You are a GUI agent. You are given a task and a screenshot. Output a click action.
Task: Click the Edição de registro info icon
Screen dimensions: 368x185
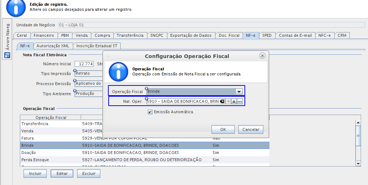(16, 8)
